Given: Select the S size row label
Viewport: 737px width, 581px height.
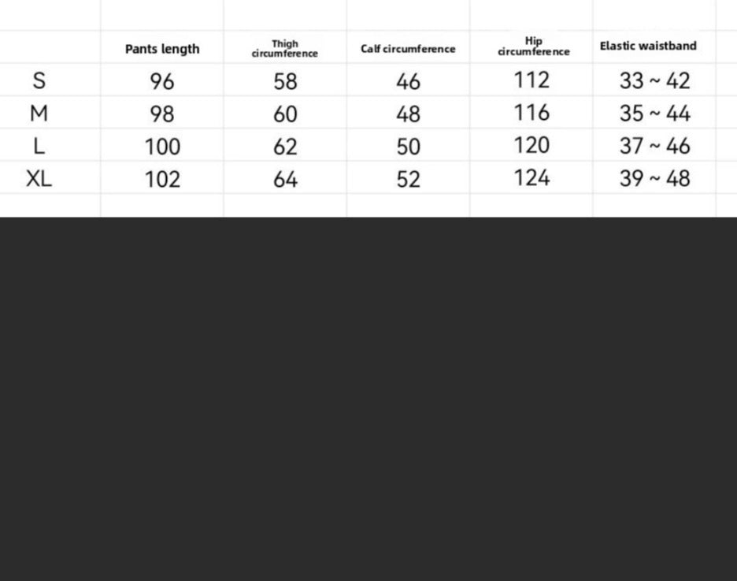Looking at the screenshot, I should tap(39, 80).
